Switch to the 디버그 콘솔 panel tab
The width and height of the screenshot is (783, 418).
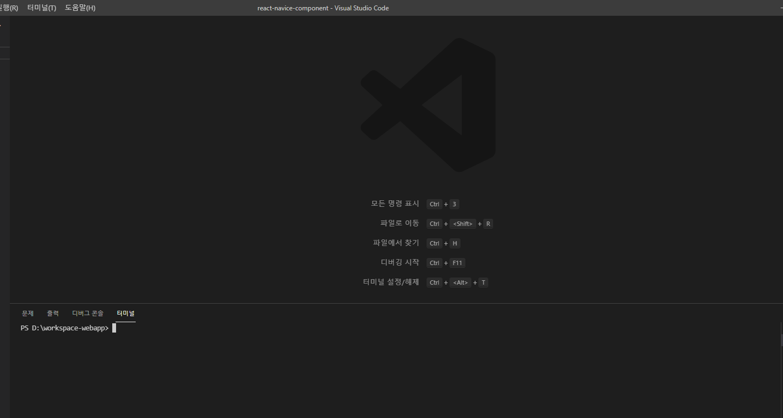pos(88,313)
